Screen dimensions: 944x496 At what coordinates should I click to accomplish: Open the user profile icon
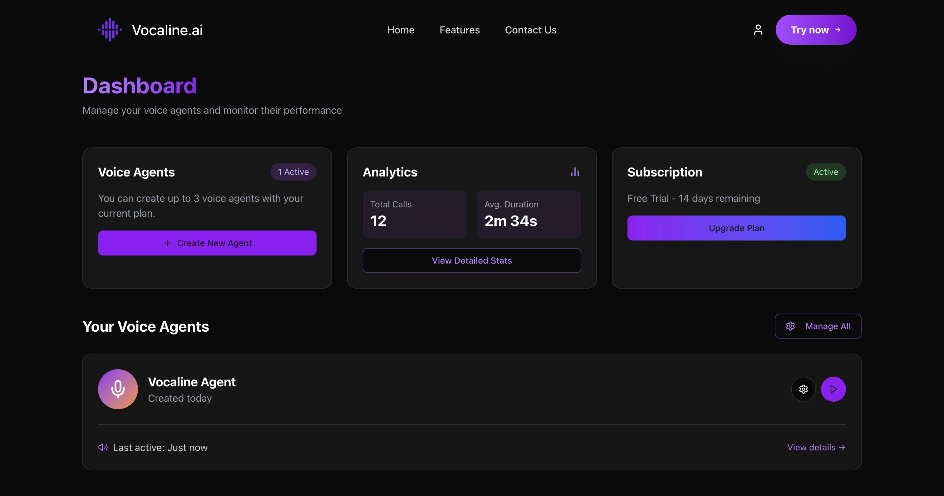point(758,30)
